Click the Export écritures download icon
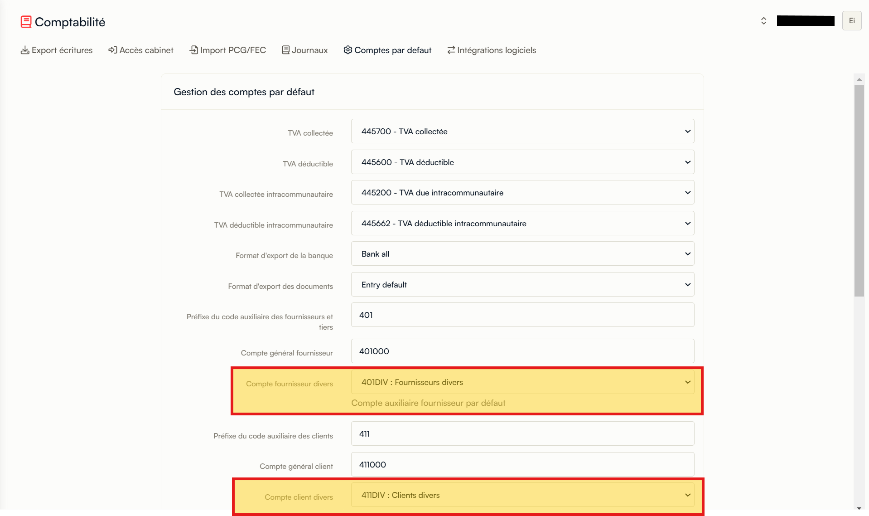869x516 pixels. (25, 50)
